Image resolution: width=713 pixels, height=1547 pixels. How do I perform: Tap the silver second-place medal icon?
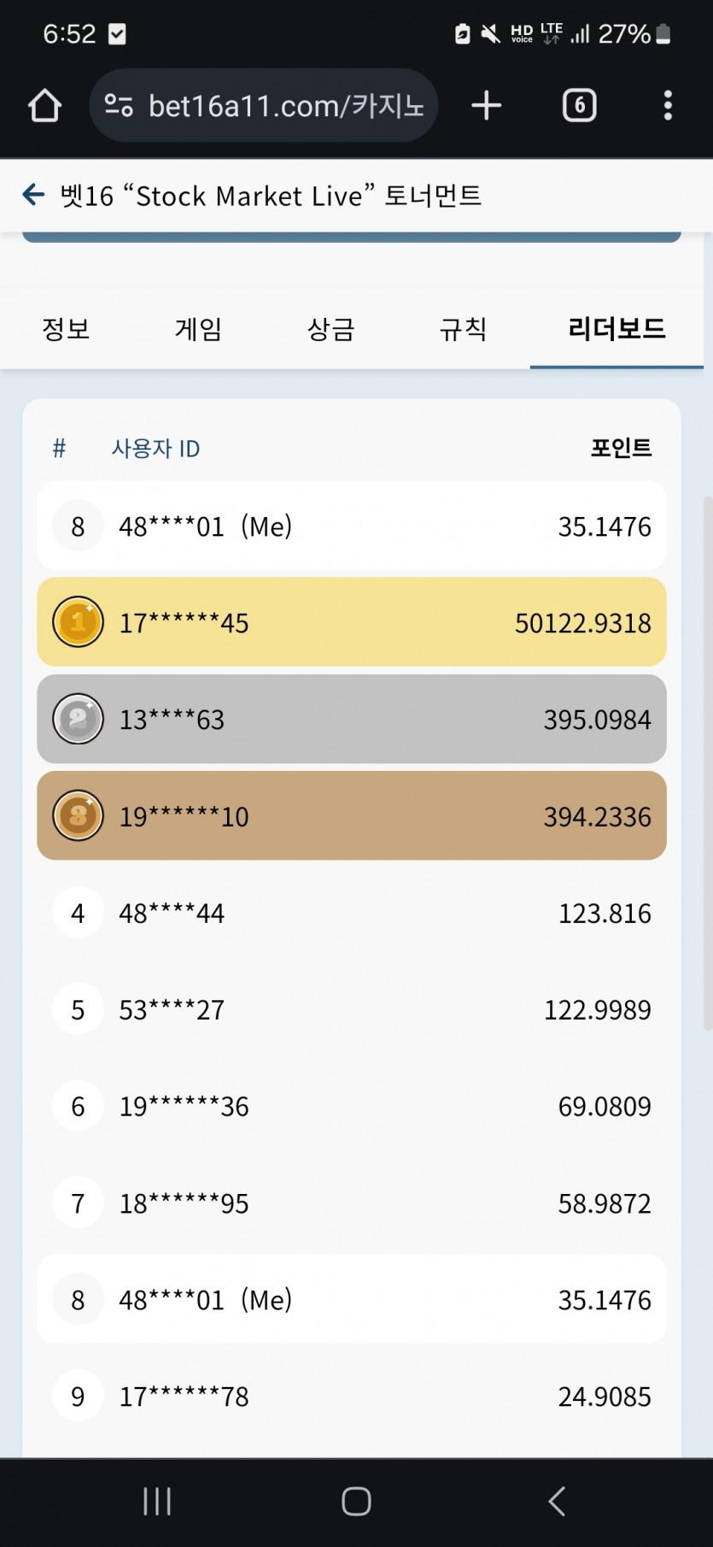pos(78,719)
